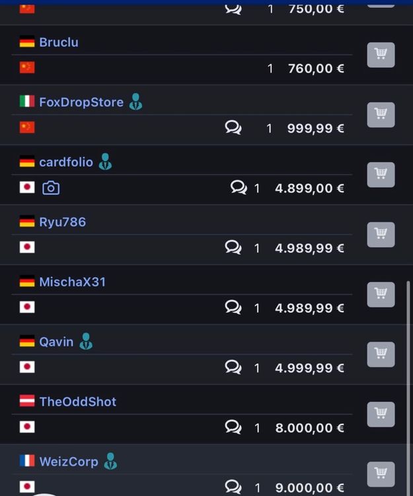413x496 pixels.
Task: Add WeizCorp's 9.000,00 € offer to cart
Action: click(381, 474)
